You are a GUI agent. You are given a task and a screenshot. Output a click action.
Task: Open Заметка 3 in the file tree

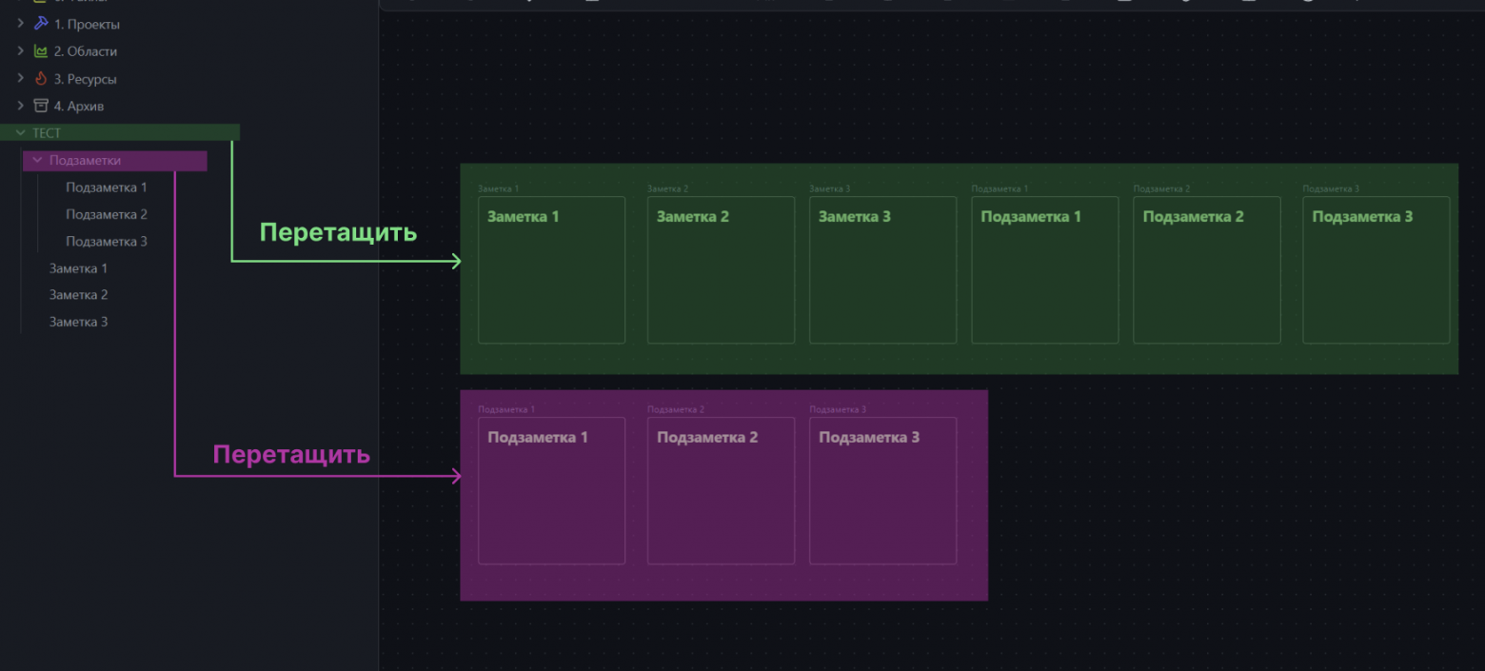(78, 322)
